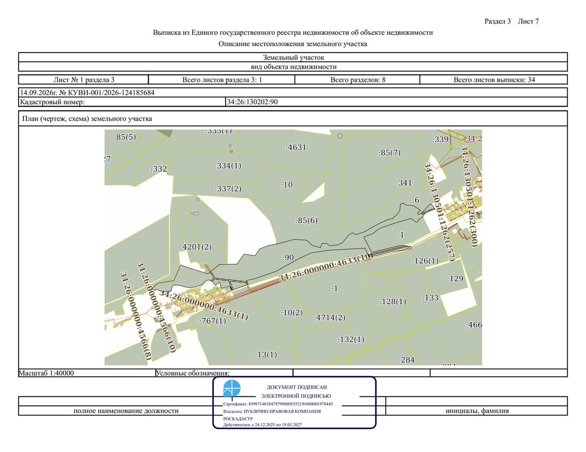Screen dimensions: 586x452
Task: Click parcel label ':133' on the map
Action: pyautogui.click(x=431, y=297)
